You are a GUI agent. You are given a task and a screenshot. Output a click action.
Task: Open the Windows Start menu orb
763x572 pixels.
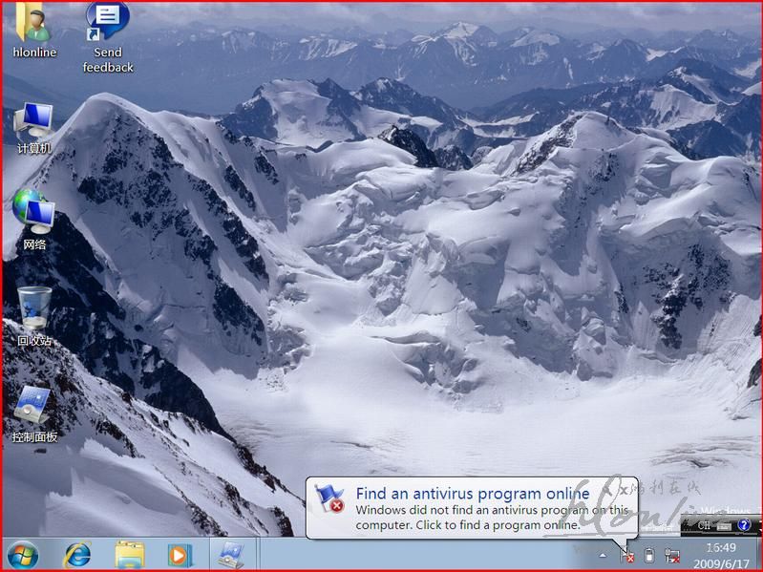[23, 554]
